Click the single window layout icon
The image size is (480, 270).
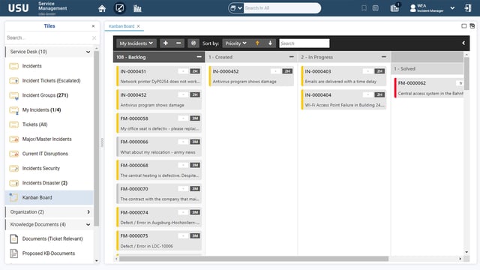point(464,26)
